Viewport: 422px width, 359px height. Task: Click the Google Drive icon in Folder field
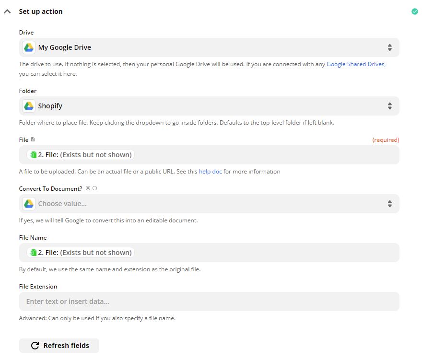[x=28, y=105]
